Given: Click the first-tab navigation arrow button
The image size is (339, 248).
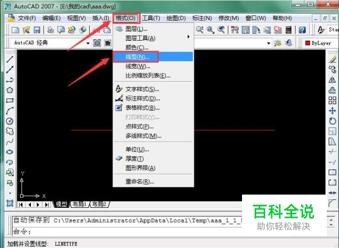Looking at the screenshot, I should coord(21,204).
